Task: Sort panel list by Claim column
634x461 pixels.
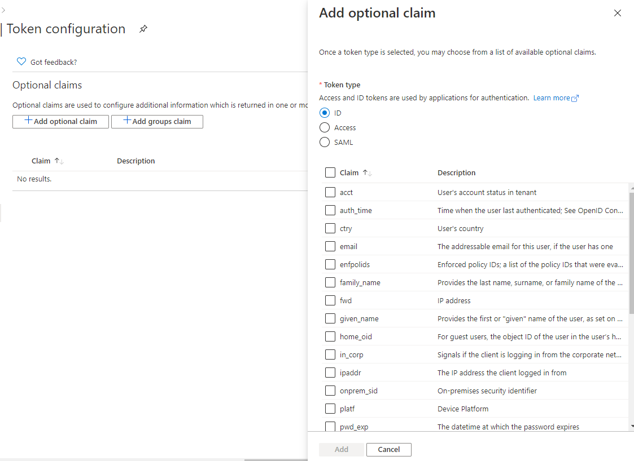Action: pos(356,173)
